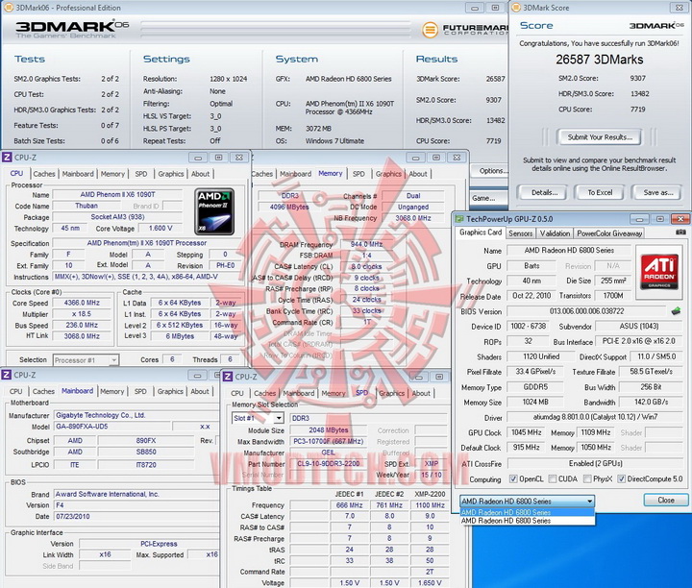
Task: Open the Slot #1 memory slot dropdown
Action: pyautogui.click(x=258, y=418)
